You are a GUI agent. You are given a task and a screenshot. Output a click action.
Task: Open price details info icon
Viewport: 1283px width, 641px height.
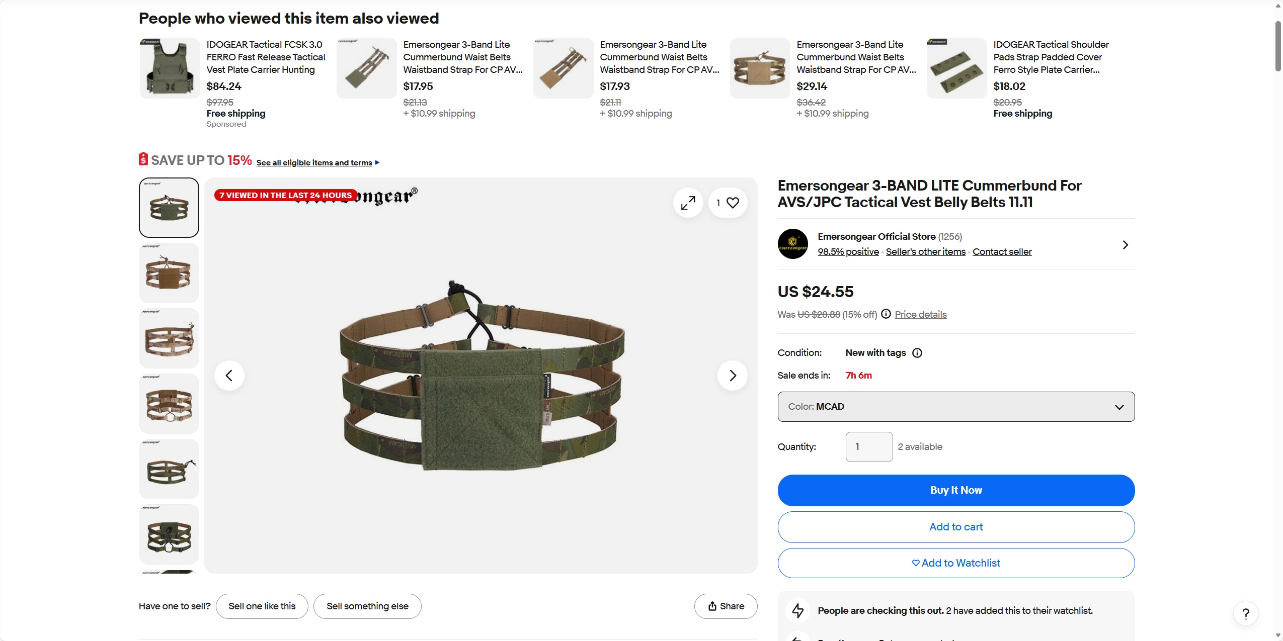pos(886,314)
